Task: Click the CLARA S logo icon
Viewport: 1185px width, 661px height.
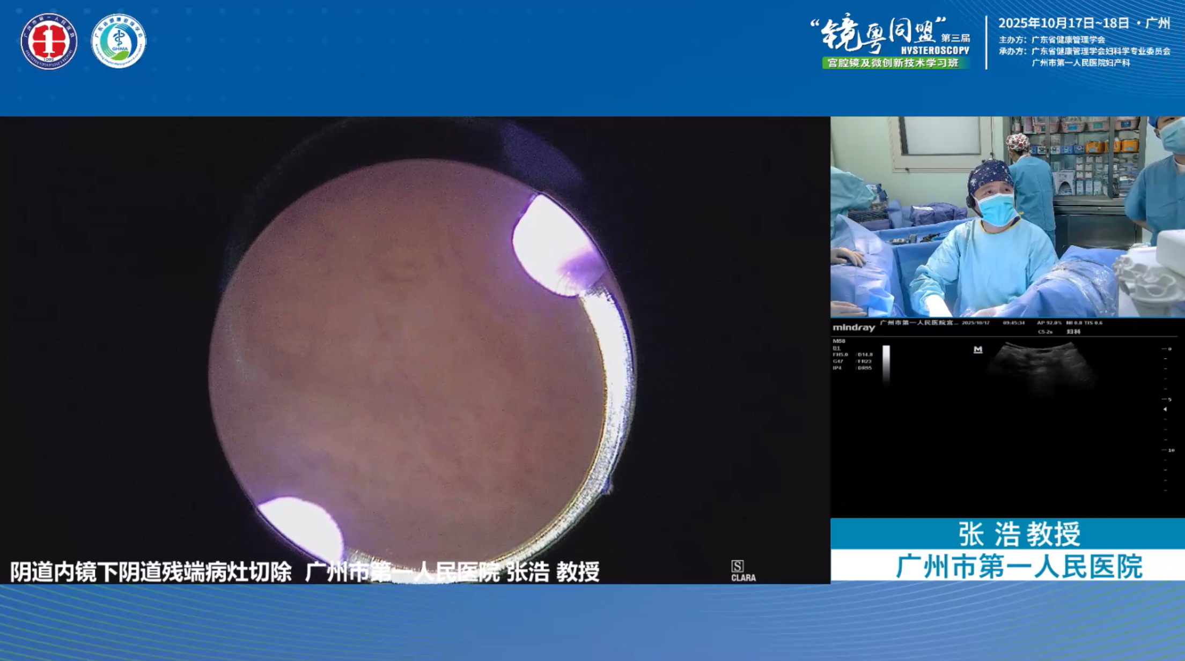Action: 737,566
